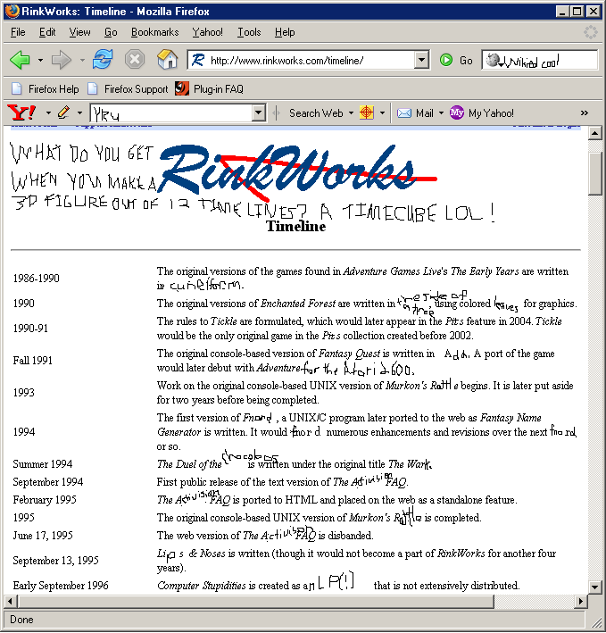Open Yahoo search box dropdown arrow

pyautogui.click(x=259, y=113)
